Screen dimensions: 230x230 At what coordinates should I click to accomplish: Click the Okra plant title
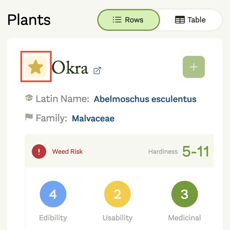tap(70, 67)
